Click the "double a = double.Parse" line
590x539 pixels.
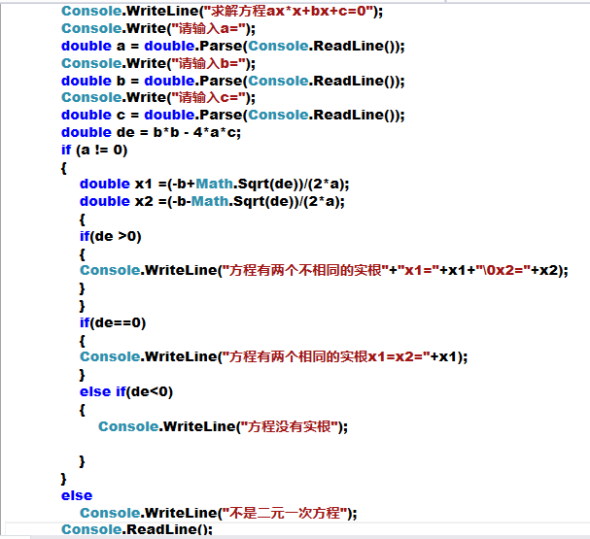click(233, 46)
